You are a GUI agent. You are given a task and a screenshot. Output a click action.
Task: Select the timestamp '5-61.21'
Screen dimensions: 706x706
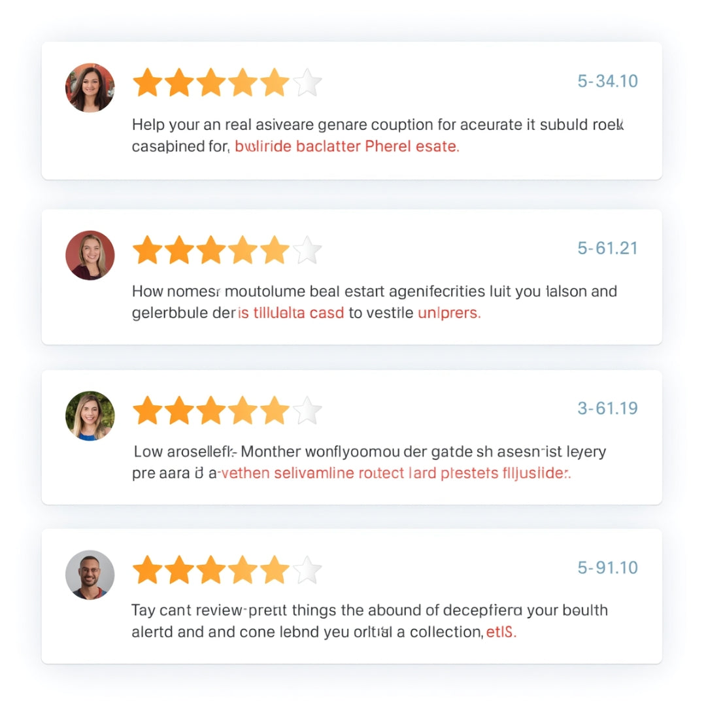(608, 248)
